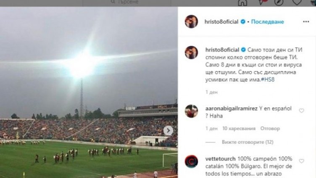Expand replies via Вижте отговорите (12)
The height and width of the screenshot is (178, 316).
[x=248, y=142]
